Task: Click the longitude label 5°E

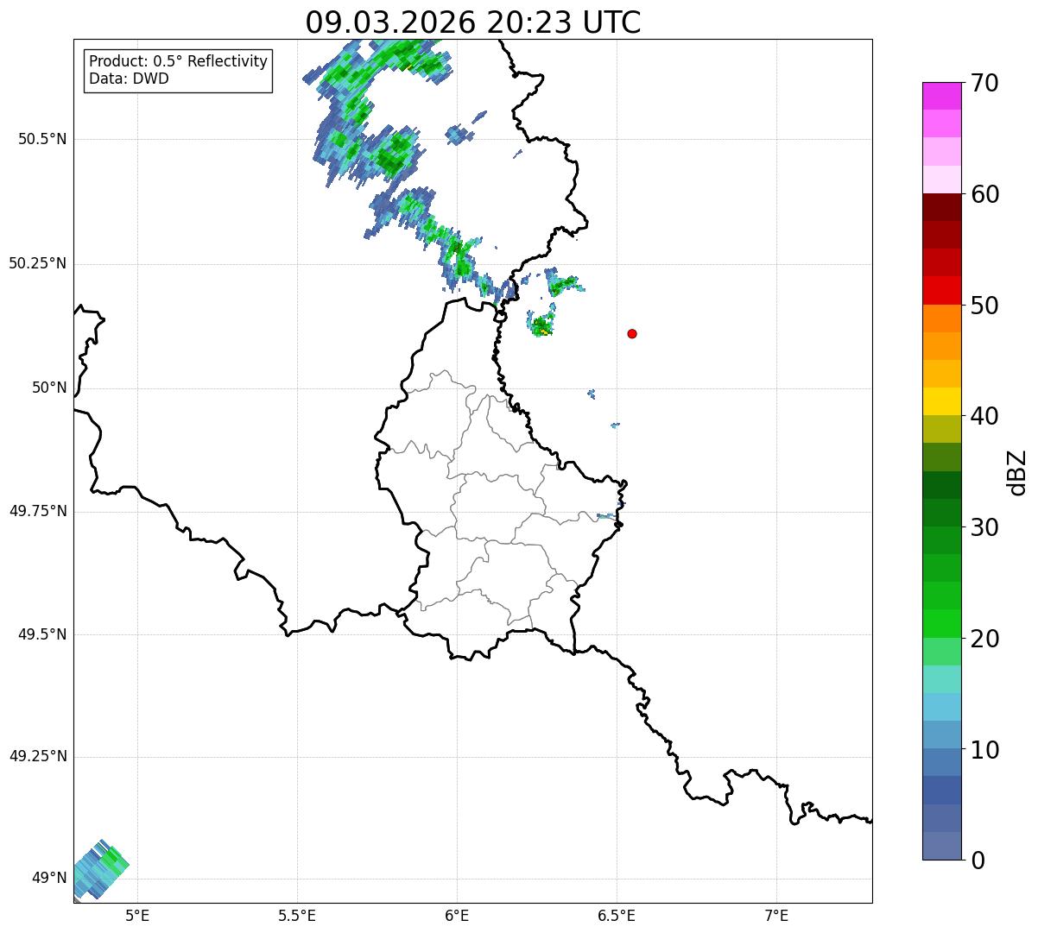Action: 137,916
